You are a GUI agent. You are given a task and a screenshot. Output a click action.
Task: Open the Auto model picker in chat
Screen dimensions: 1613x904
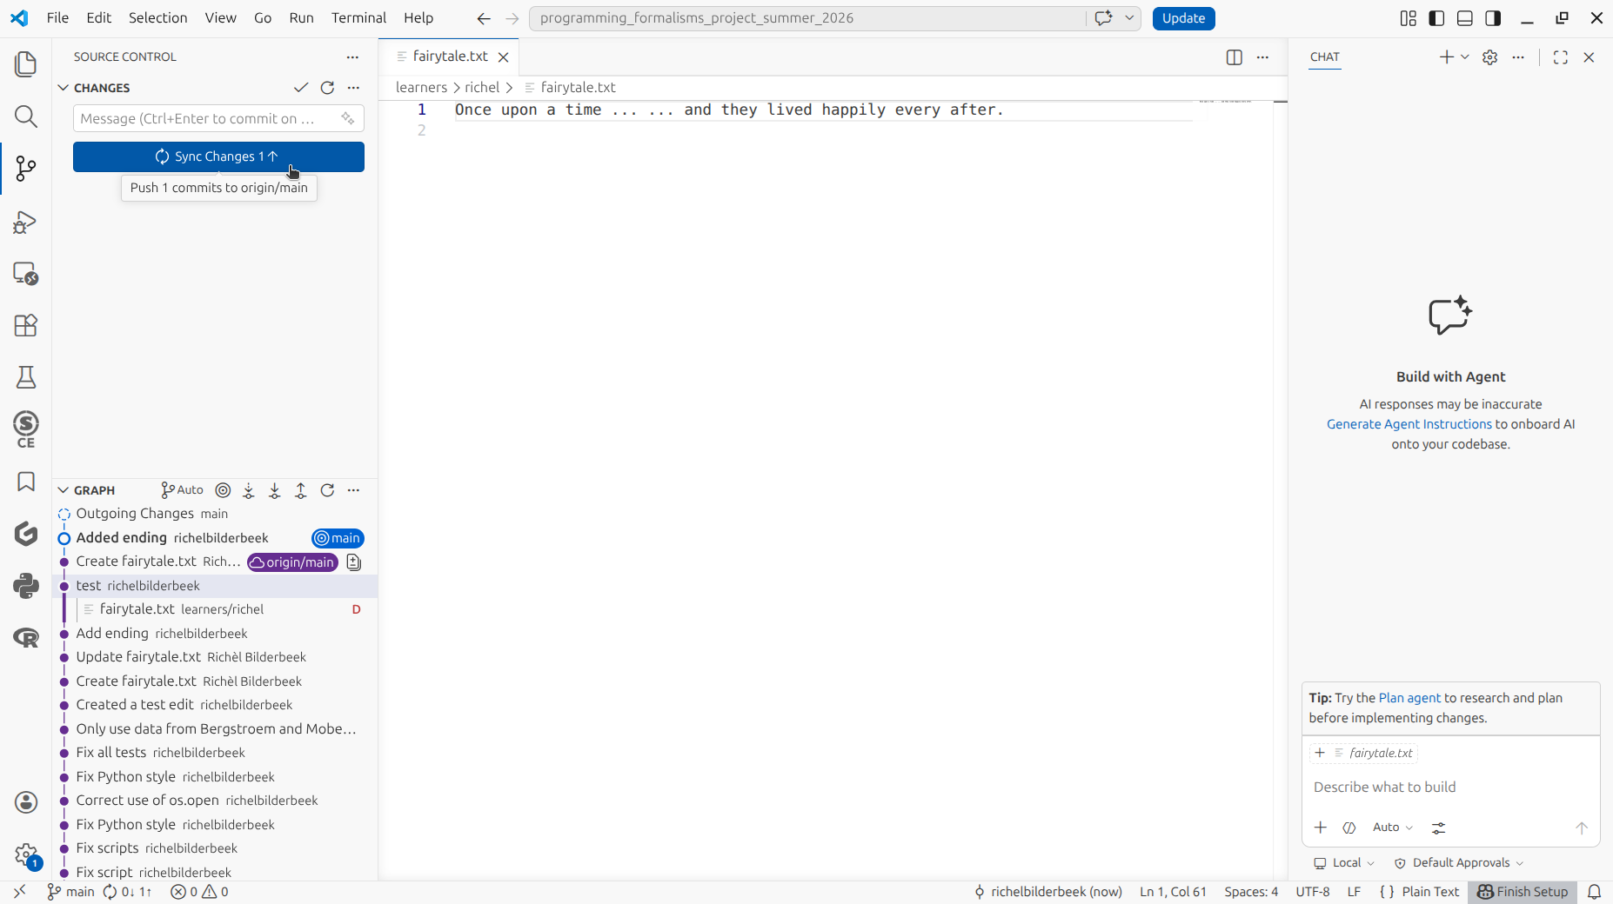[1392, 828]
